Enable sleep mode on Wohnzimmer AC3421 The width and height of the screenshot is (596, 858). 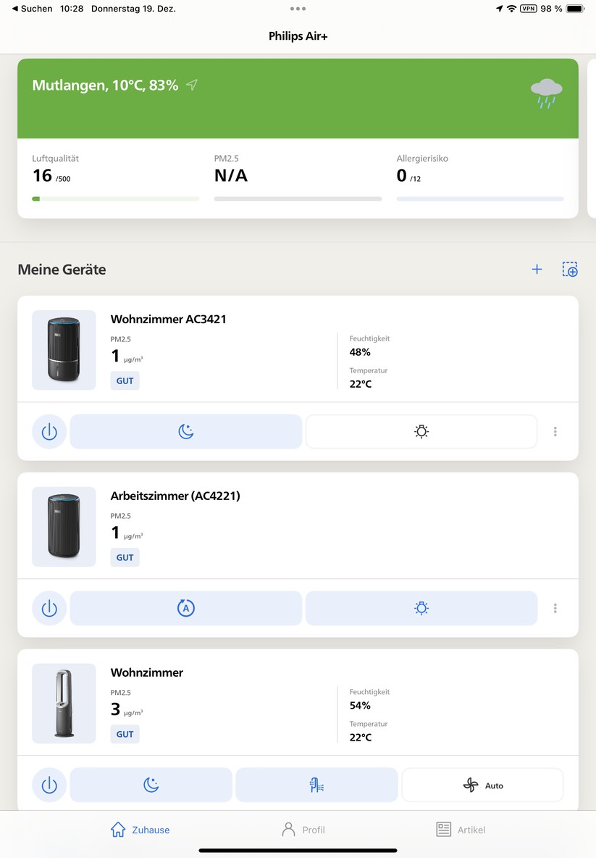click(186, 431)
